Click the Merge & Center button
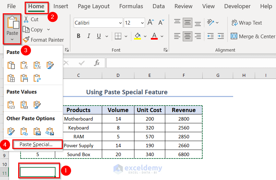 253,36
